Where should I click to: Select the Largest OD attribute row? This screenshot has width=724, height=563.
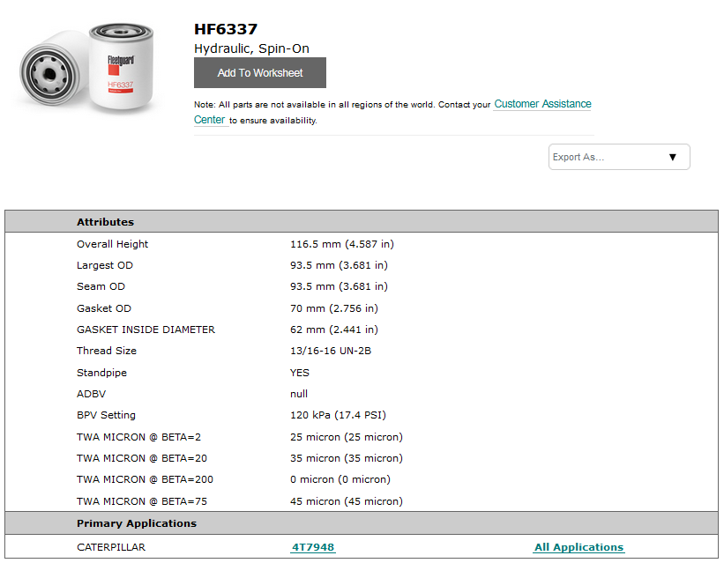click(x=105, y=265)
